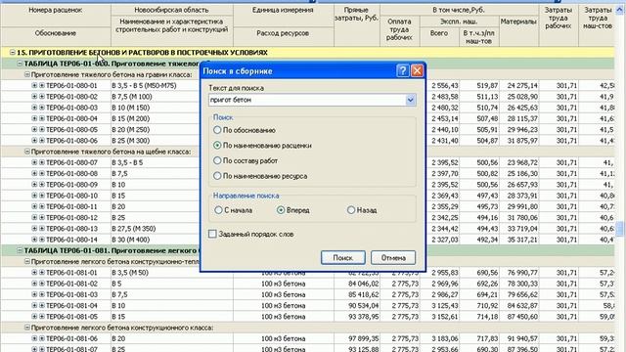The width and height of the screenshot is (626, 352).
Task: Select the row code ТЕР06-01-080-07
Action: pos(71,162)
